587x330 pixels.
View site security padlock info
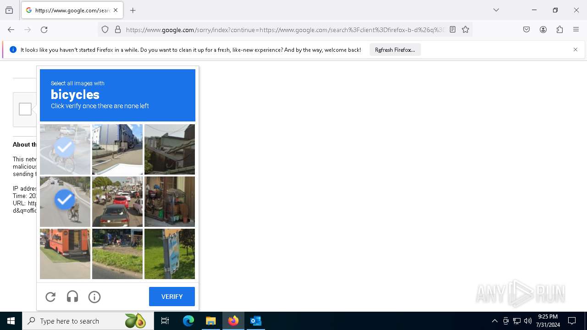118,30
